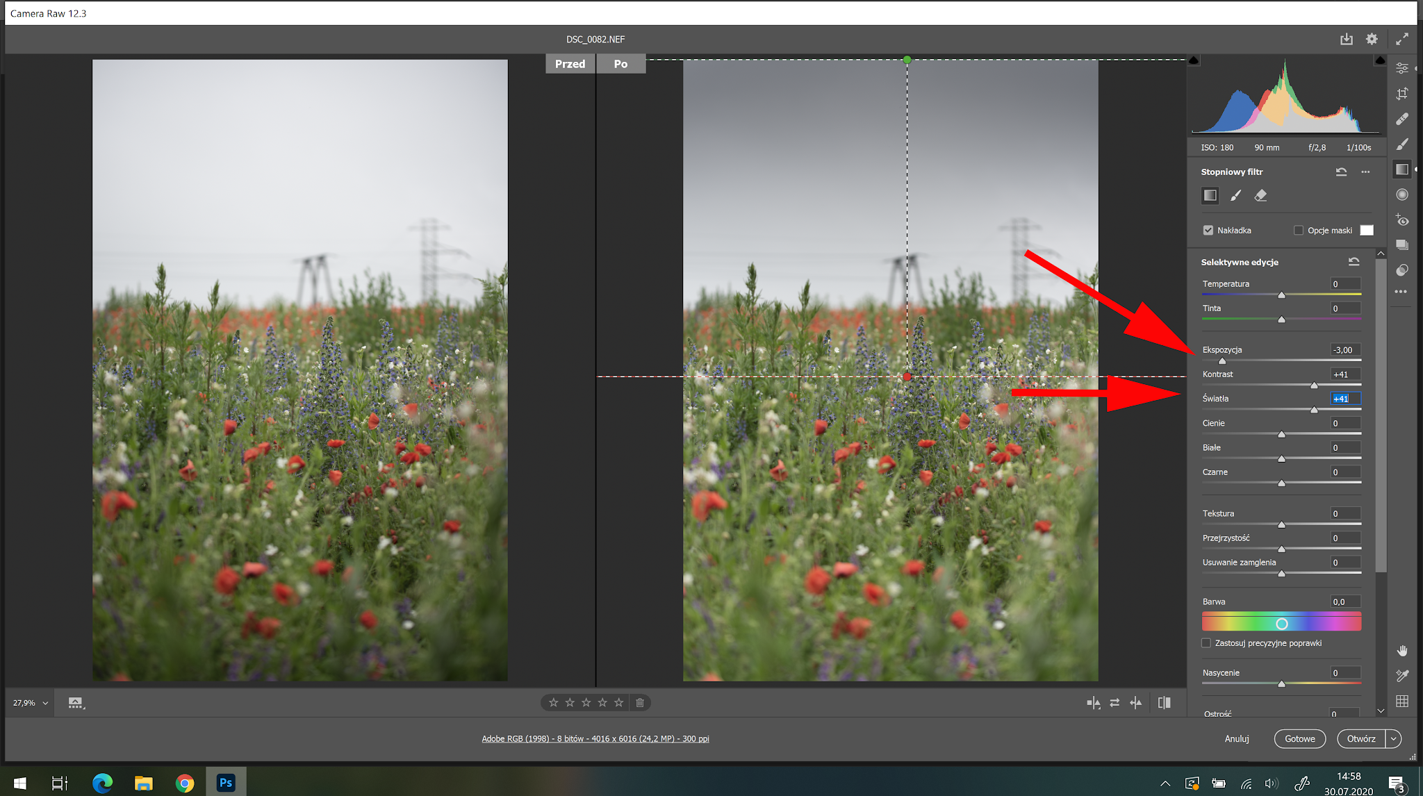The width and height of the screenshot is (1423, 796).
Task: Select the Adjustment Brush tool
Action: (x=1402, y=144)
